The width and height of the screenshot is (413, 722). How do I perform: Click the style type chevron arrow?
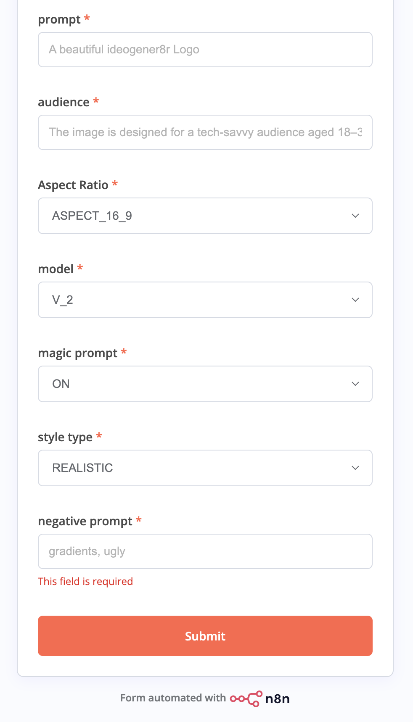[355, 468]
